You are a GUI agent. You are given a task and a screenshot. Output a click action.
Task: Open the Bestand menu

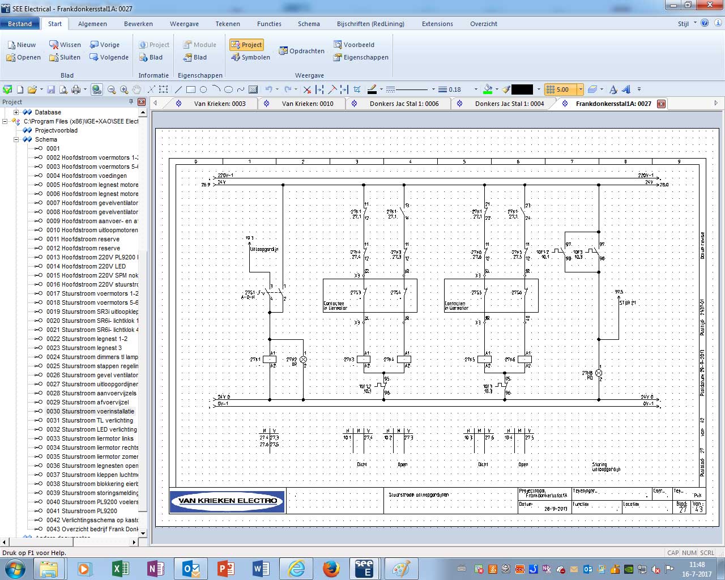pos(20,24)
